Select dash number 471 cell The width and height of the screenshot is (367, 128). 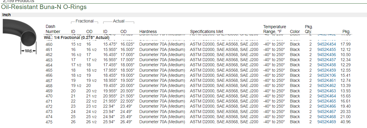[x=49, y=101]
